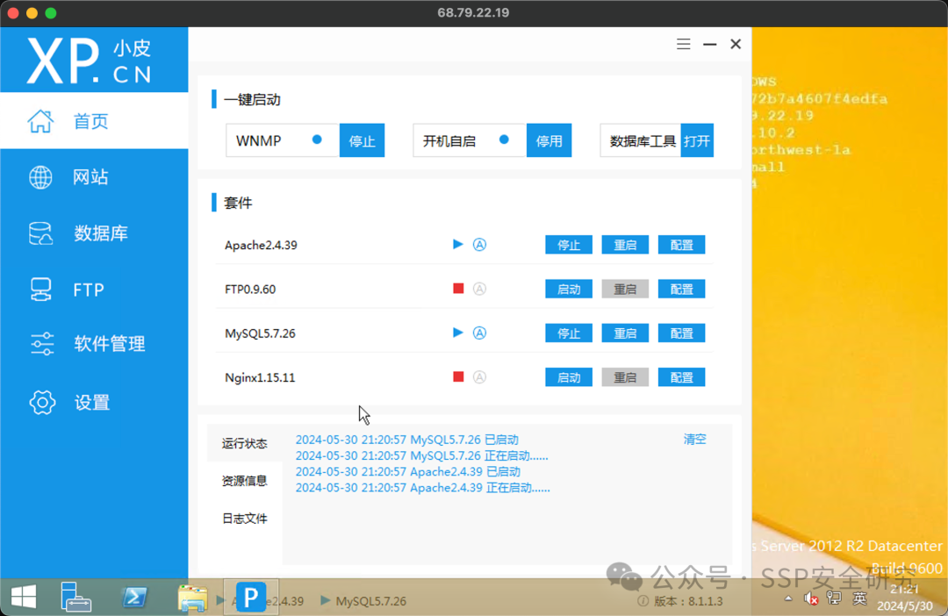The height and width of the screenshot is (616, 948).
Task: Toggle the WNMP suite radio dot
Action: [317, 140]
